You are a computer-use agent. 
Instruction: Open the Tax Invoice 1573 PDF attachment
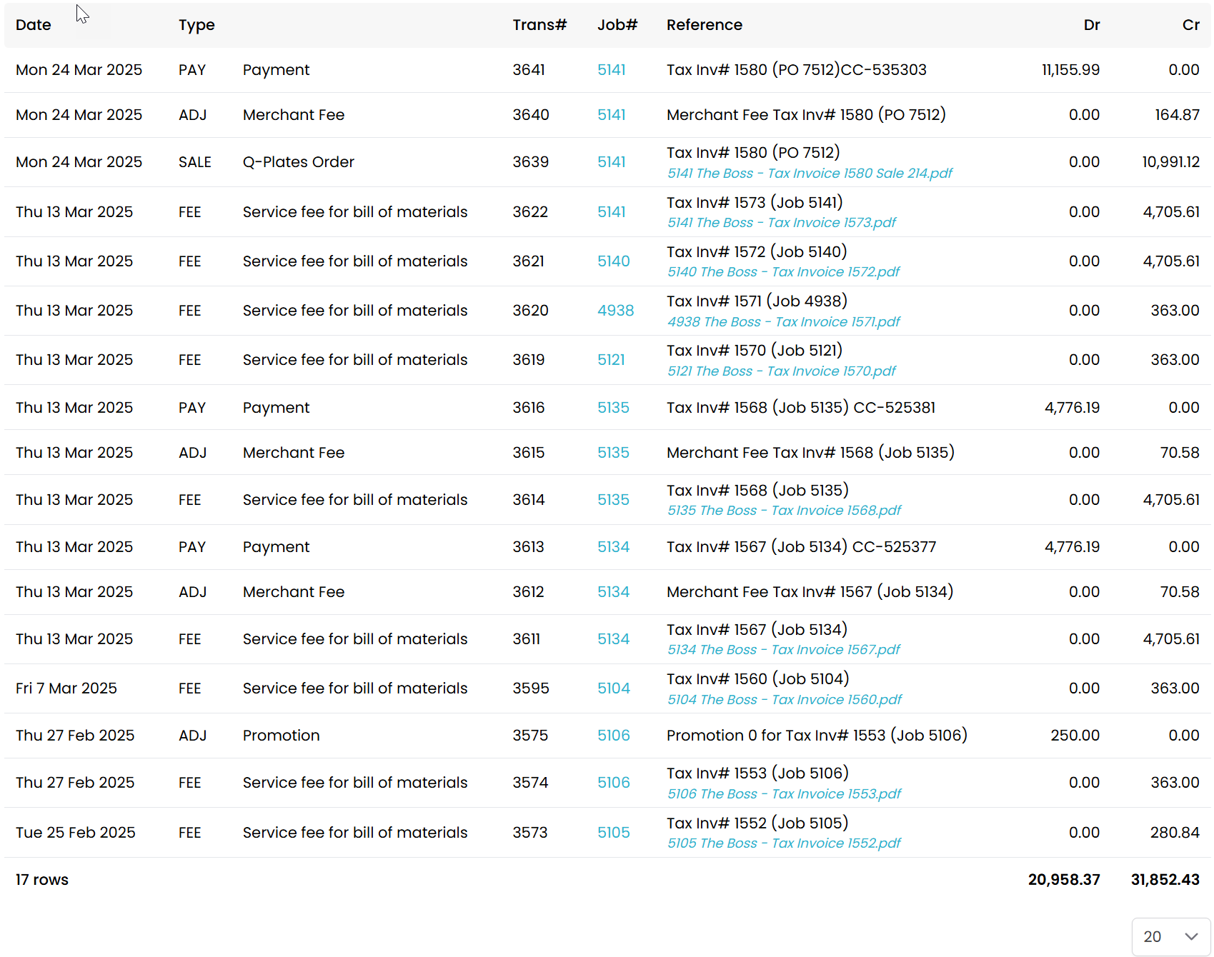pyautogui.click(x=781, y=223)
